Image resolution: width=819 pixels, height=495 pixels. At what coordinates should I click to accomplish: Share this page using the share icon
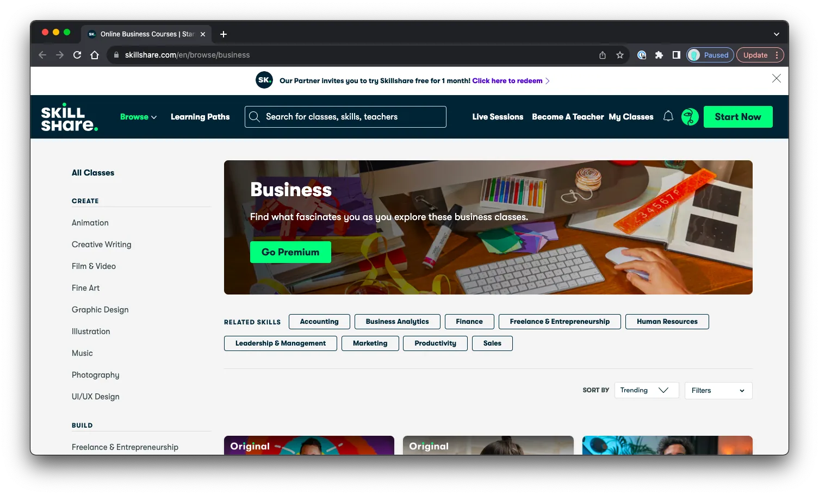603,55
